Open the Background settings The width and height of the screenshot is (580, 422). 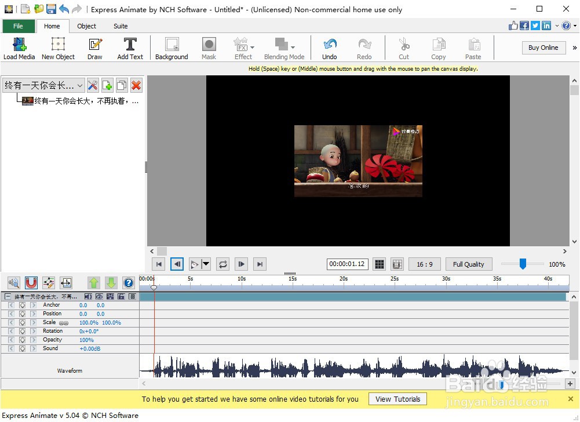tap(172, 49)
